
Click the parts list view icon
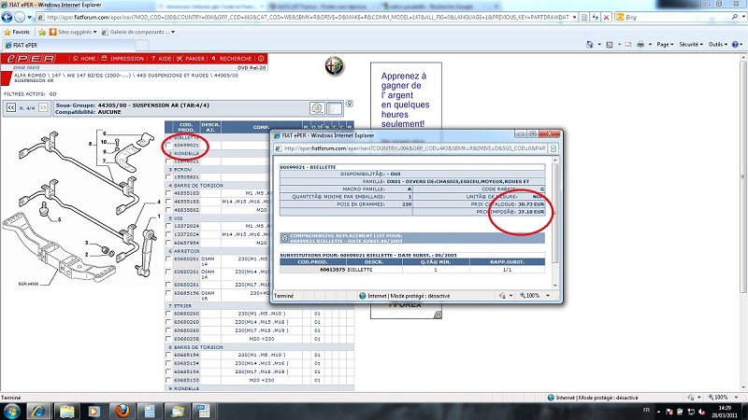coord(335,108)
